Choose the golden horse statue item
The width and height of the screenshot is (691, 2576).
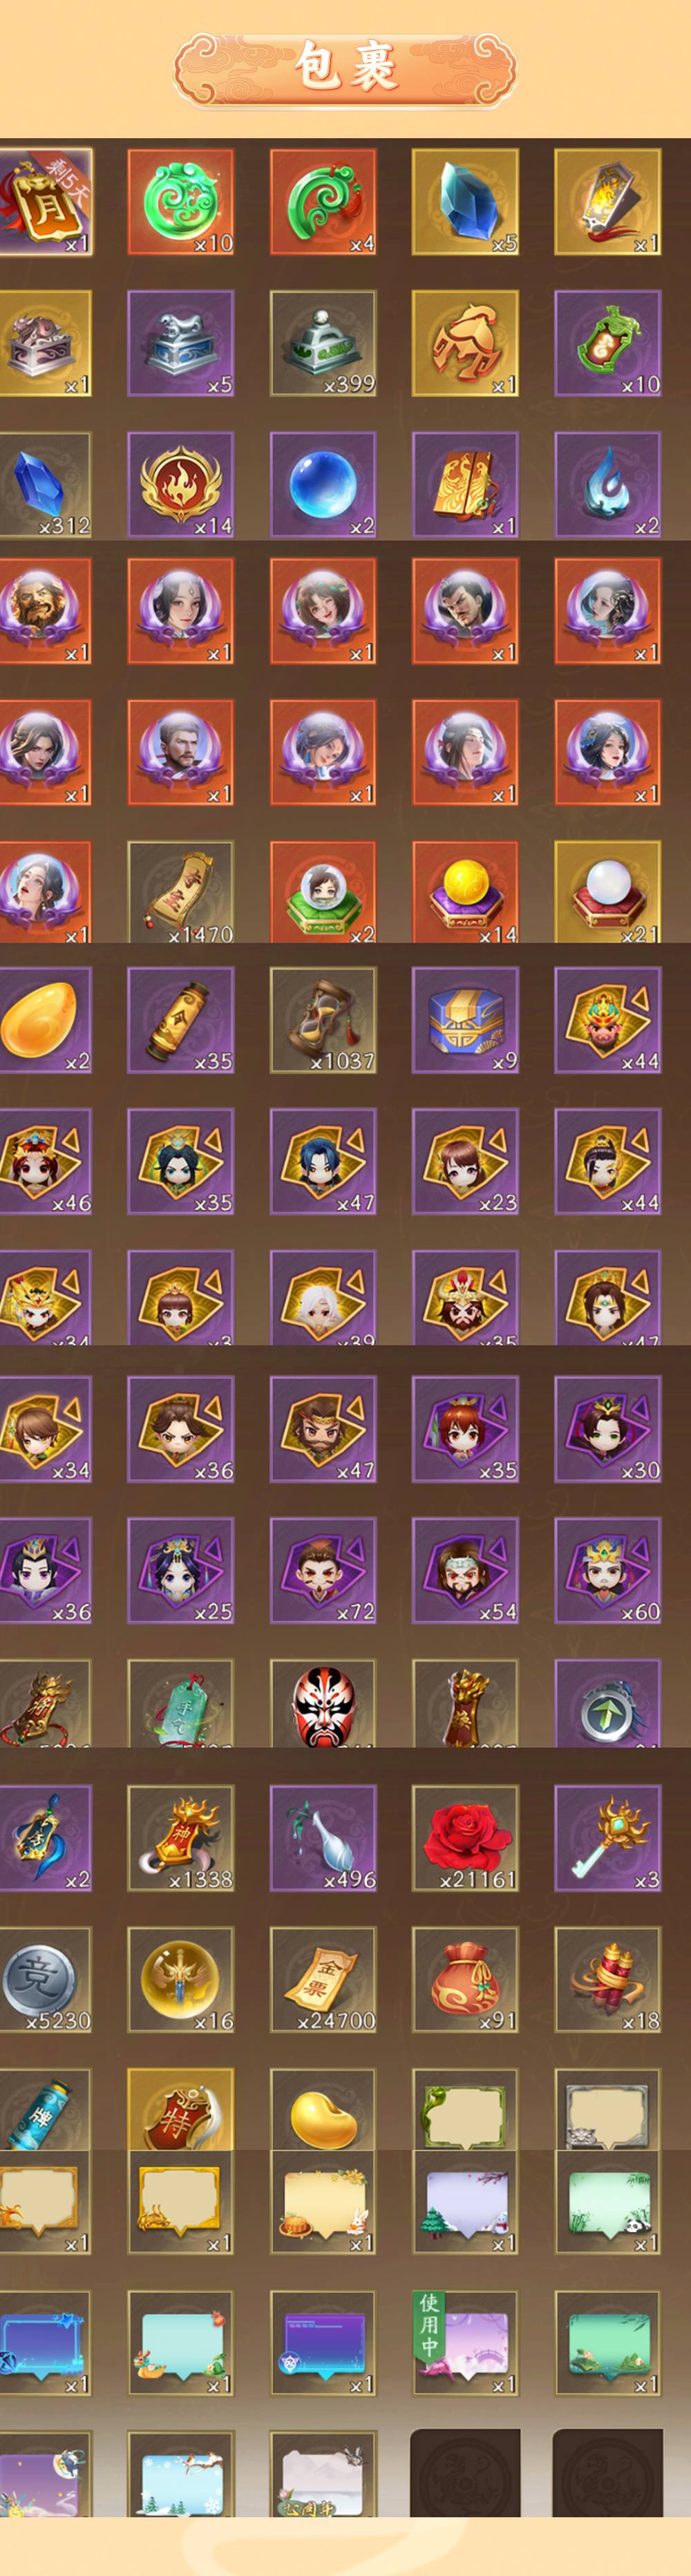pyautogui.click(x=465, y=343)
